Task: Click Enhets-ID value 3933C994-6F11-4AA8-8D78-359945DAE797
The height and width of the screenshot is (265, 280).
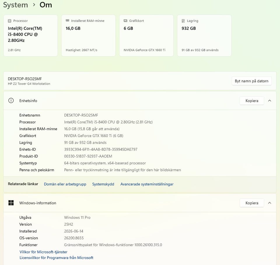Action: pyautogui.click(x=101, y=149)
